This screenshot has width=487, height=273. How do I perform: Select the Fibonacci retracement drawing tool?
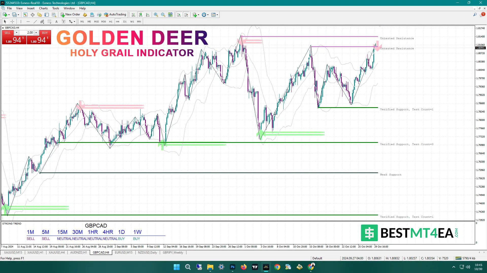click(x=49, y=22)
